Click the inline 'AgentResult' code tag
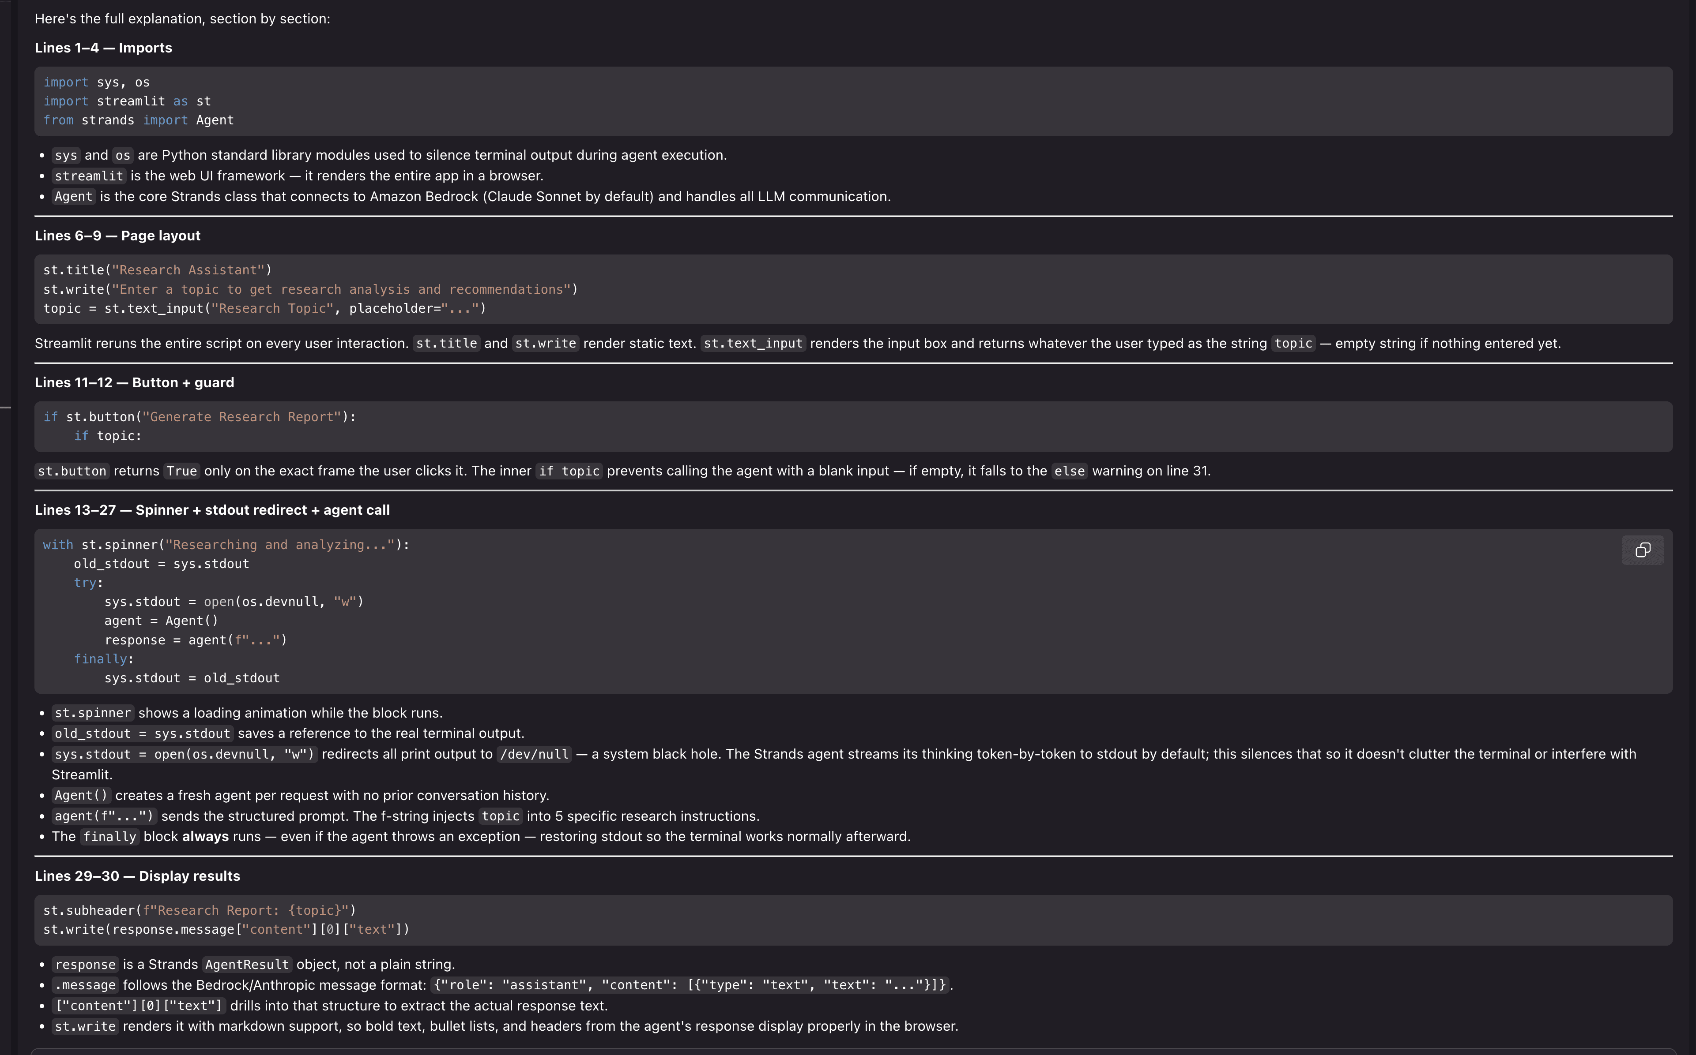The image size is (1696, 1055). pos(246,964)
